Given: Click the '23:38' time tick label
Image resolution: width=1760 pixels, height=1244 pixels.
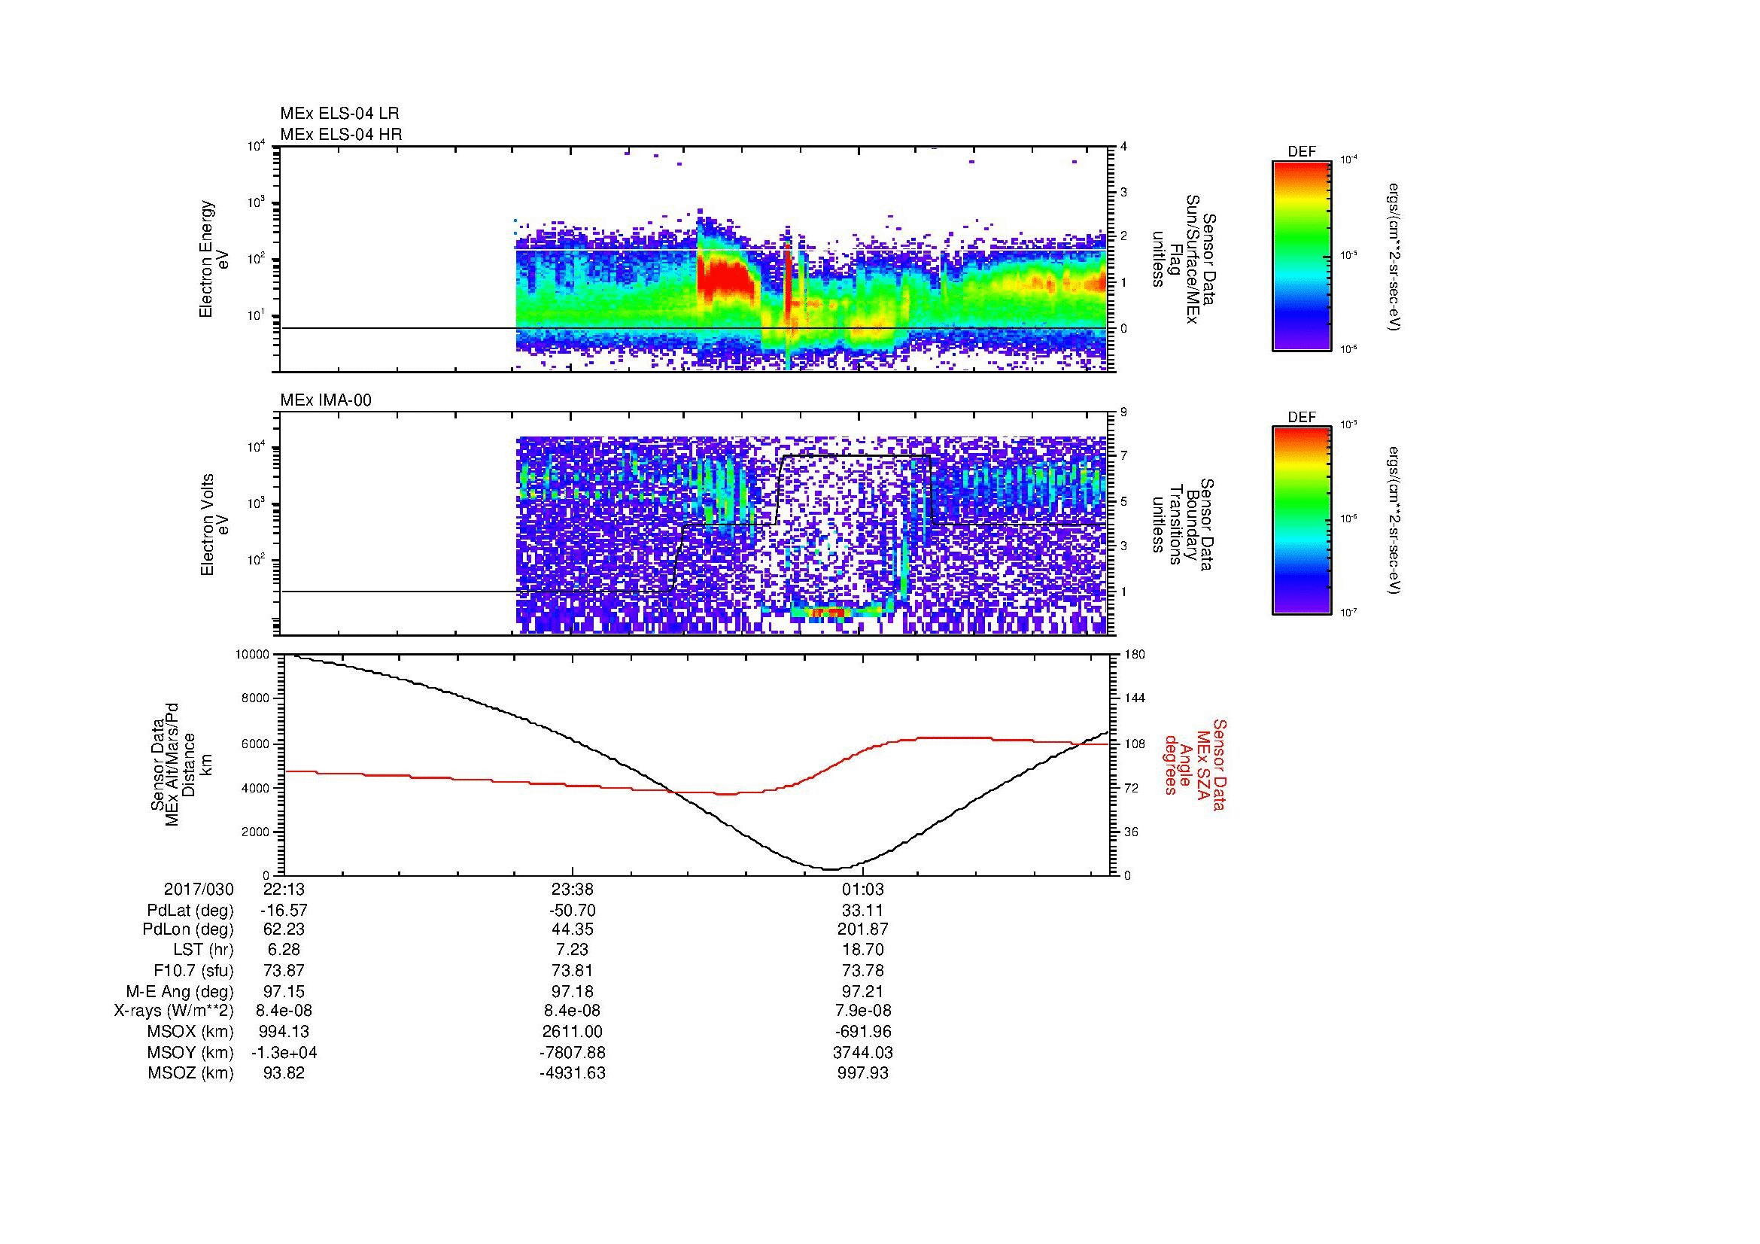Looking at the screenshot, I should (573, 890).
